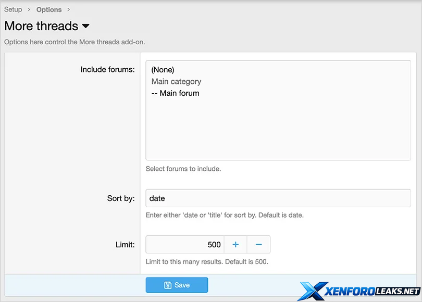Navigate to the Options breadcrumb
Image resolution: width=422 pixels, height=302 pixels.
point(49,9)
